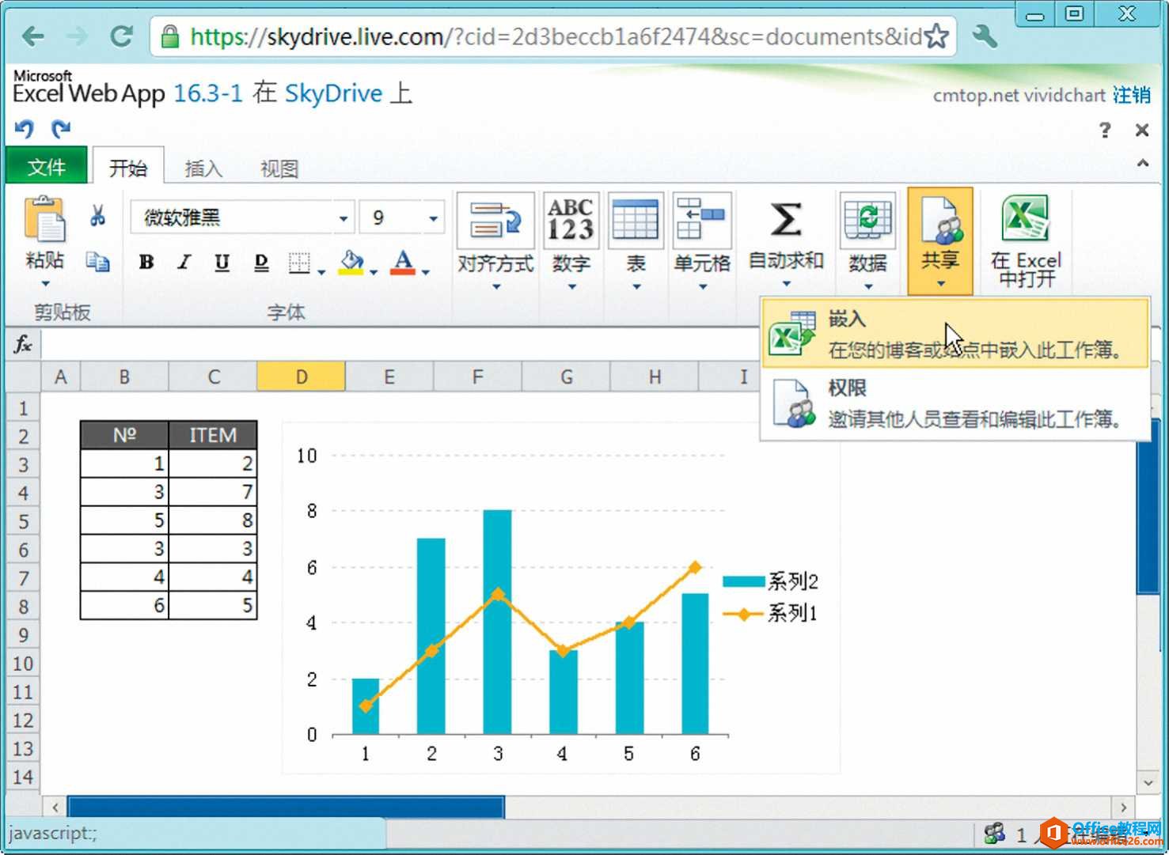The height and width of the screenshot is (855, 1169).
Task: Open the 文件 file tab
Action: click(x=47, y=167)
